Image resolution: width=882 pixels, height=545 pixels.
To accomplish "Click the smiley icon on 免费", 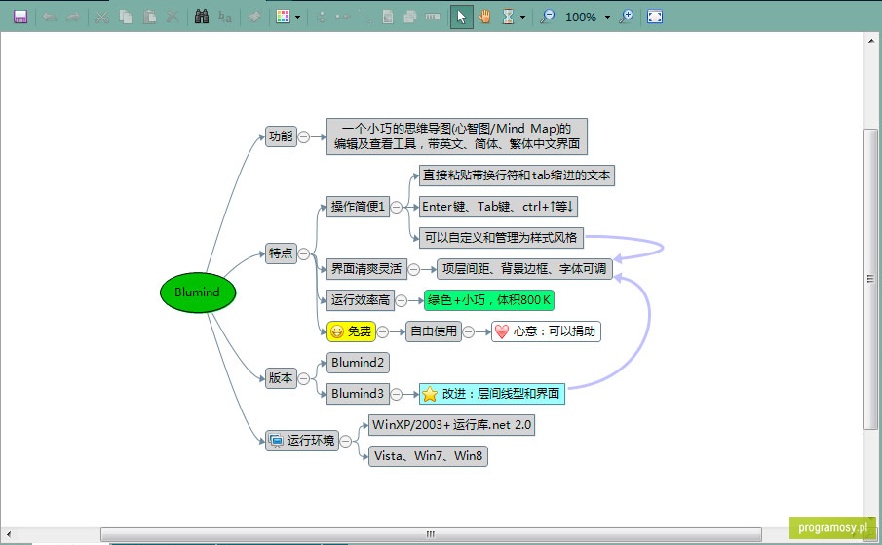I will click(337, 331).
